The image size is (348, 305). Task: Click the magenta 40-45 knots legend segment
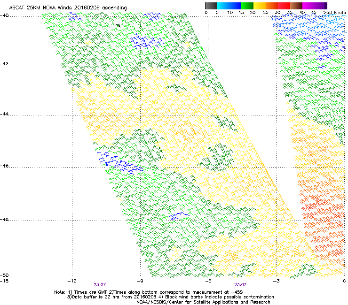(308, 6)
